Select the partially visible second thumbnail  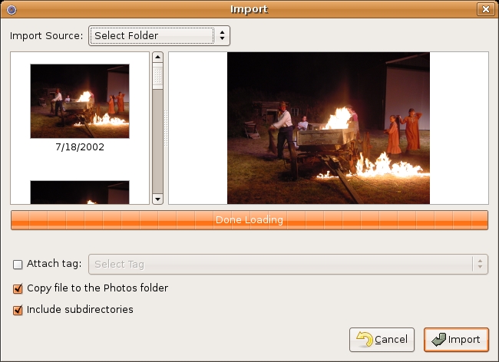tap(80, 193)
